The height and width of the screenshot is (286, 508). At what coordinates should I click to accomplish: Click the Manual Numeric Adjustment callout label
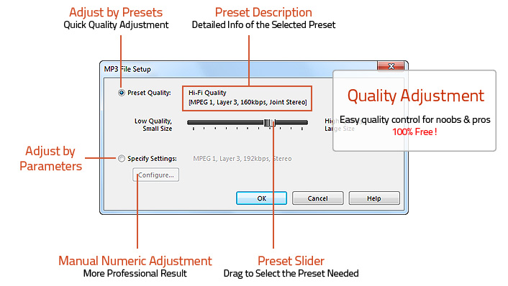(x=135, y=261)
